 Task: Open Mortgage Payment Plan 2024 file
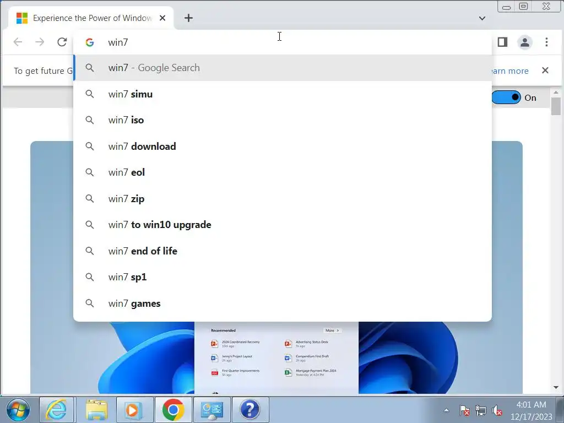(x=311, y=372)
